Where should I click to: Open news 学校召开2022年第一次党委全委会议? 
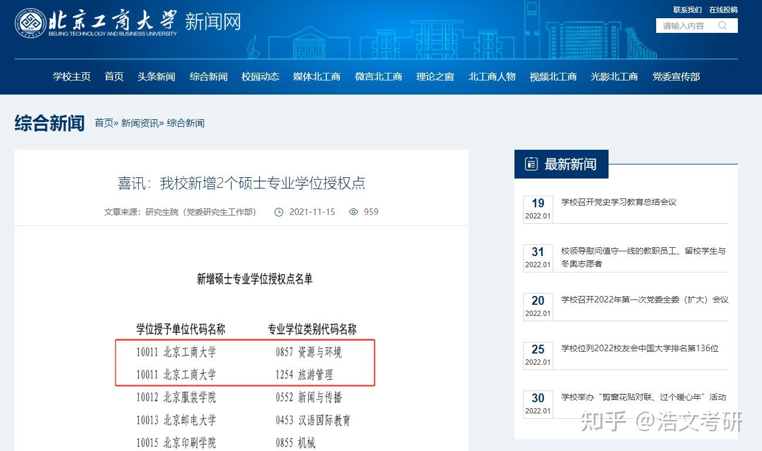coord(645,299)
